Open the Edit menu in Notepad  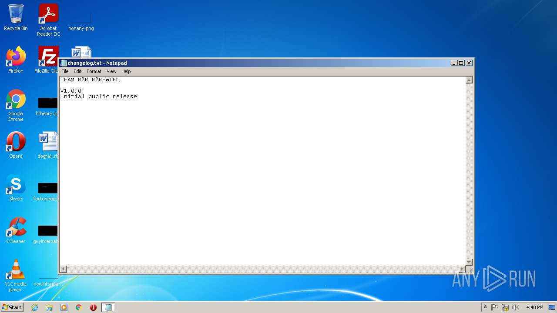77,71
